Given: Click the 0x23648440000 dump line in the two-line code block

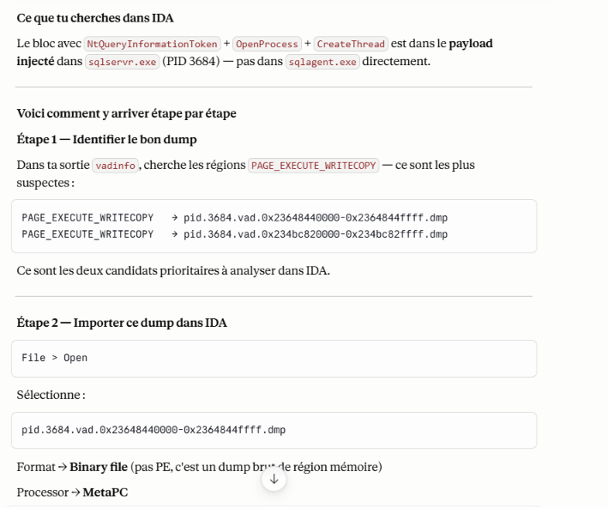Looking at the screenshot, I should coord(235,218).
